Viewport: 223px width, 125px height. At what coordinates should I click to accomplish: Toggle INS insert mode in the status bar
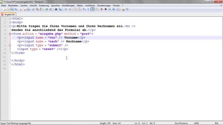click(216, 123)
